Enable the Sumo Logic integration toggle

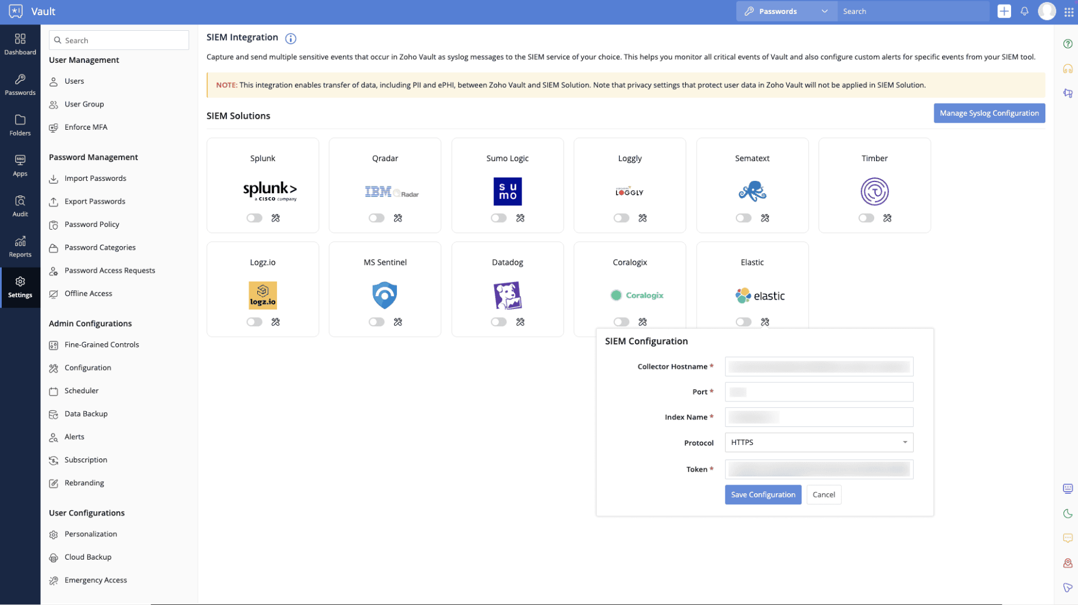click(x=499, y=218)
